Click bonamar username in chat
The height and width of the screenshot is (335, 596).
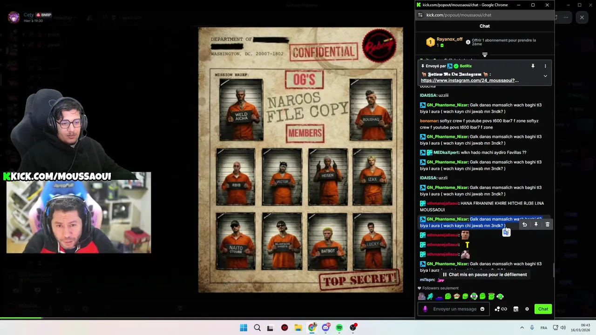coord(429,121)
